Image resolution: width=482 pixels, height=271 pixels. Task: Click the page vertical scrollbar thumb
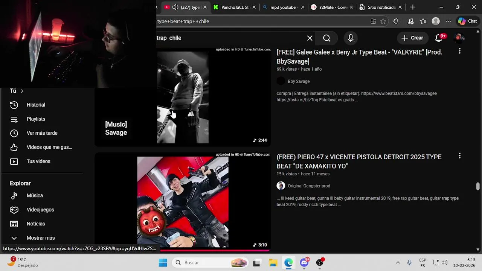tap(478, 186)
